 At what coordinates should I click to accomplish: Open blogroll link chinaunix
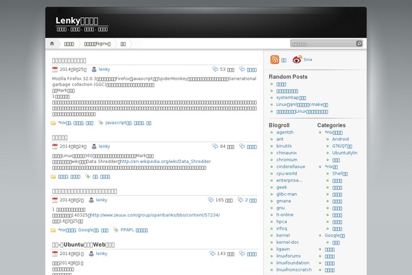pos(286,153)
